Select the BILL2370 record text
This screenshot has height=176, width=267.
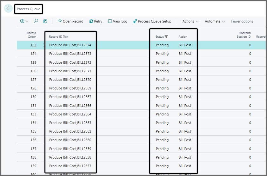tap(70, 80)
